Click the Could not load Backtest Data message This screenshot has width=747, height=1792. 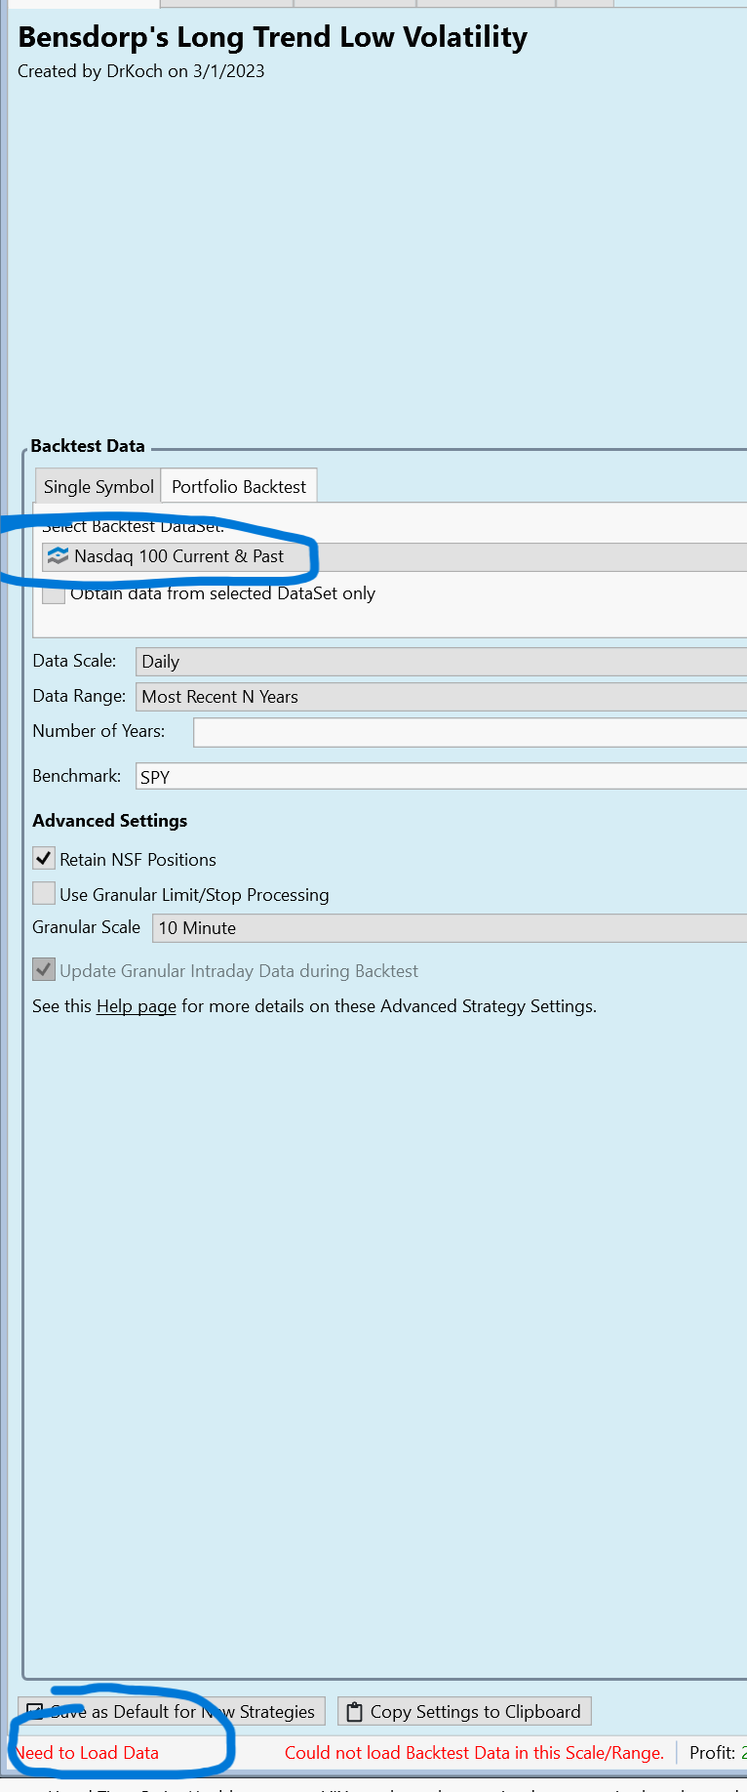tap(474, 1753)
